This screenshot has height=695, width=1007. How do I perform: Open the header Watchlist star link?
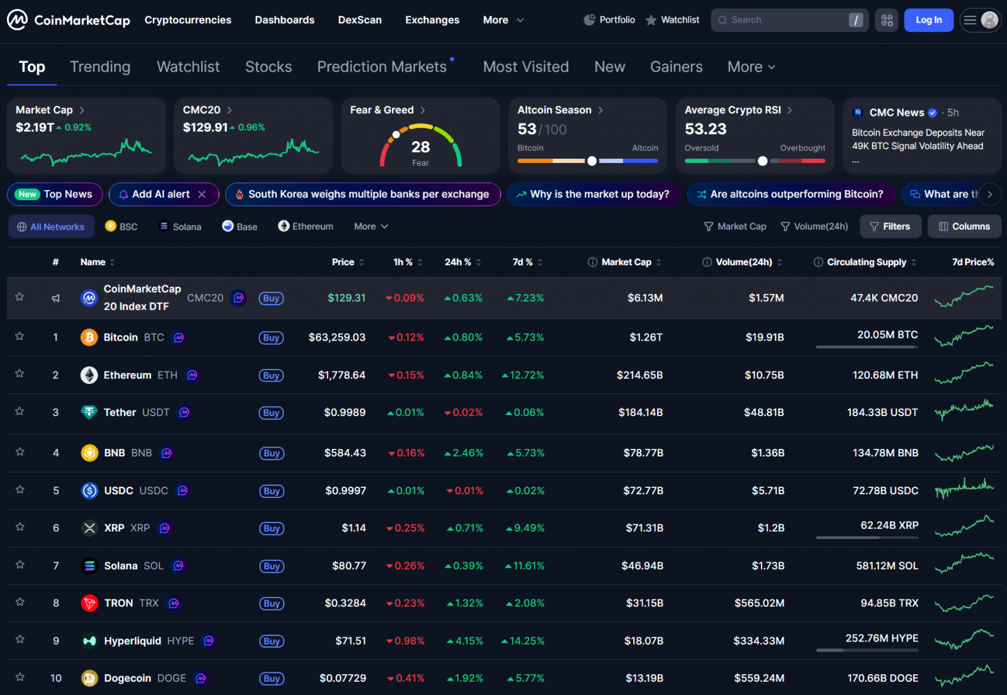click(672, 20)
